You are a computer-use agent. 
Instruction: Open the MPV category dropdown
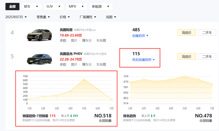(x=77, y=7)
